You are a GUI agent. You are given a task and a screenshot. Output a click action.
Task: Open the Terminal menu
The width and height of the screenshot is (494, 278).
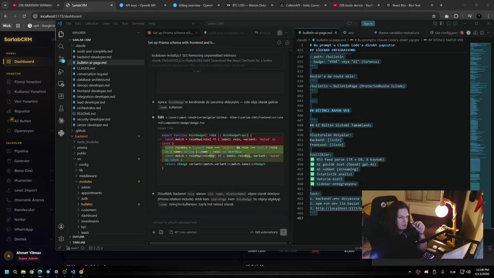[x=138, y=24]
